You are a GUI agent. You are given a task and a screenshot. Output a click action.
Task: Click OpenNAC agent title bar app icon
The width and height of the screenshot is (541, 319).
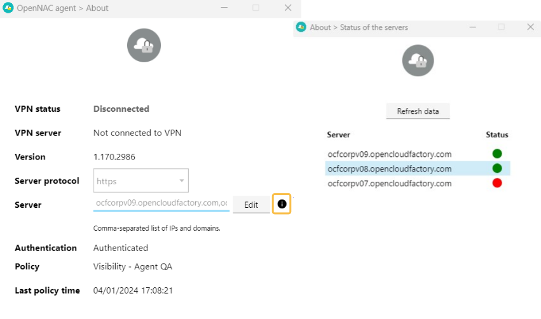8,8
